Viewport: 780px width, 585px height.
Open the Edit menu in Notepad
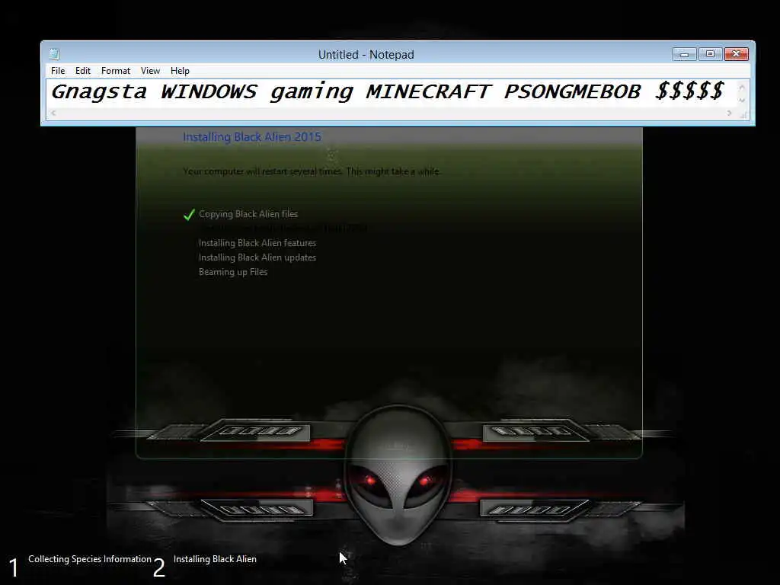coord(82,71)
